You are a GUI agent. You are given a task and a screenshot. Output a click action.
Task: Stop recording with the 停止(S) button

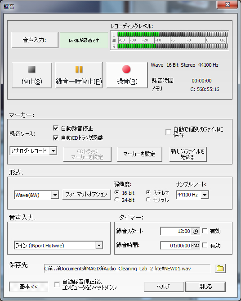[32, 75]
